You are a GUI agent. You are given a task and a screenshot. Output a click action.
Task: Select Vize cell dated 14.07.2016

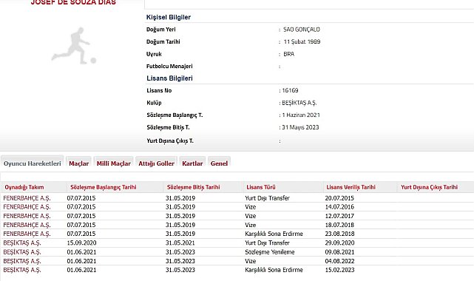coord(250,207)
